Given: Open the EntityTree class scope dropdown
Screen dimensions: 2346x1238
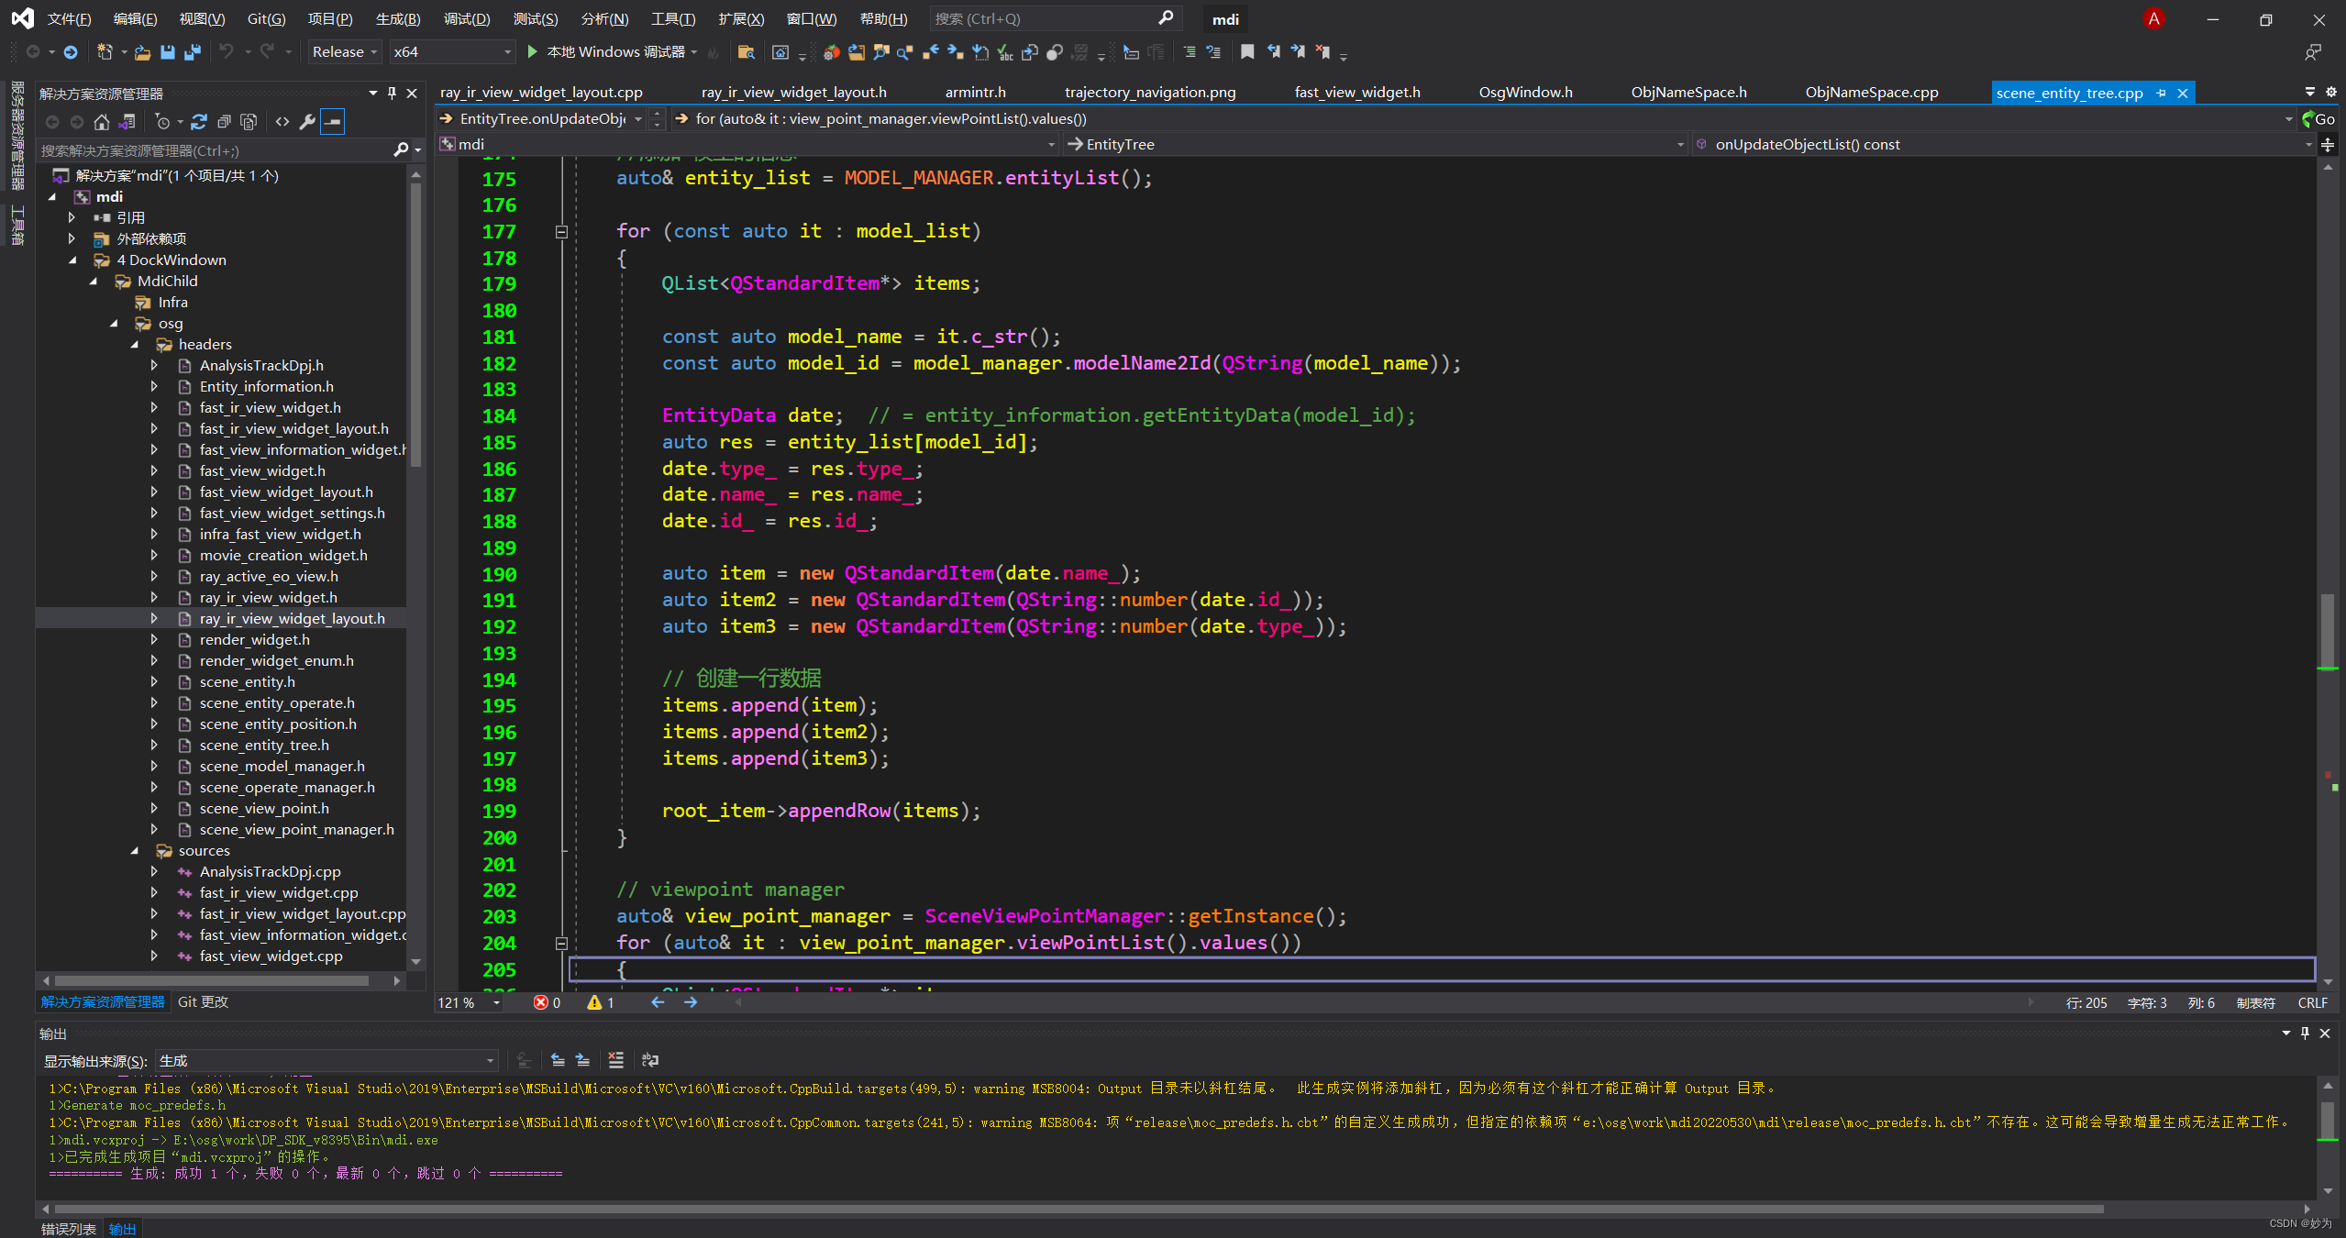Looking at the screenshot, I should [1375, 145].
